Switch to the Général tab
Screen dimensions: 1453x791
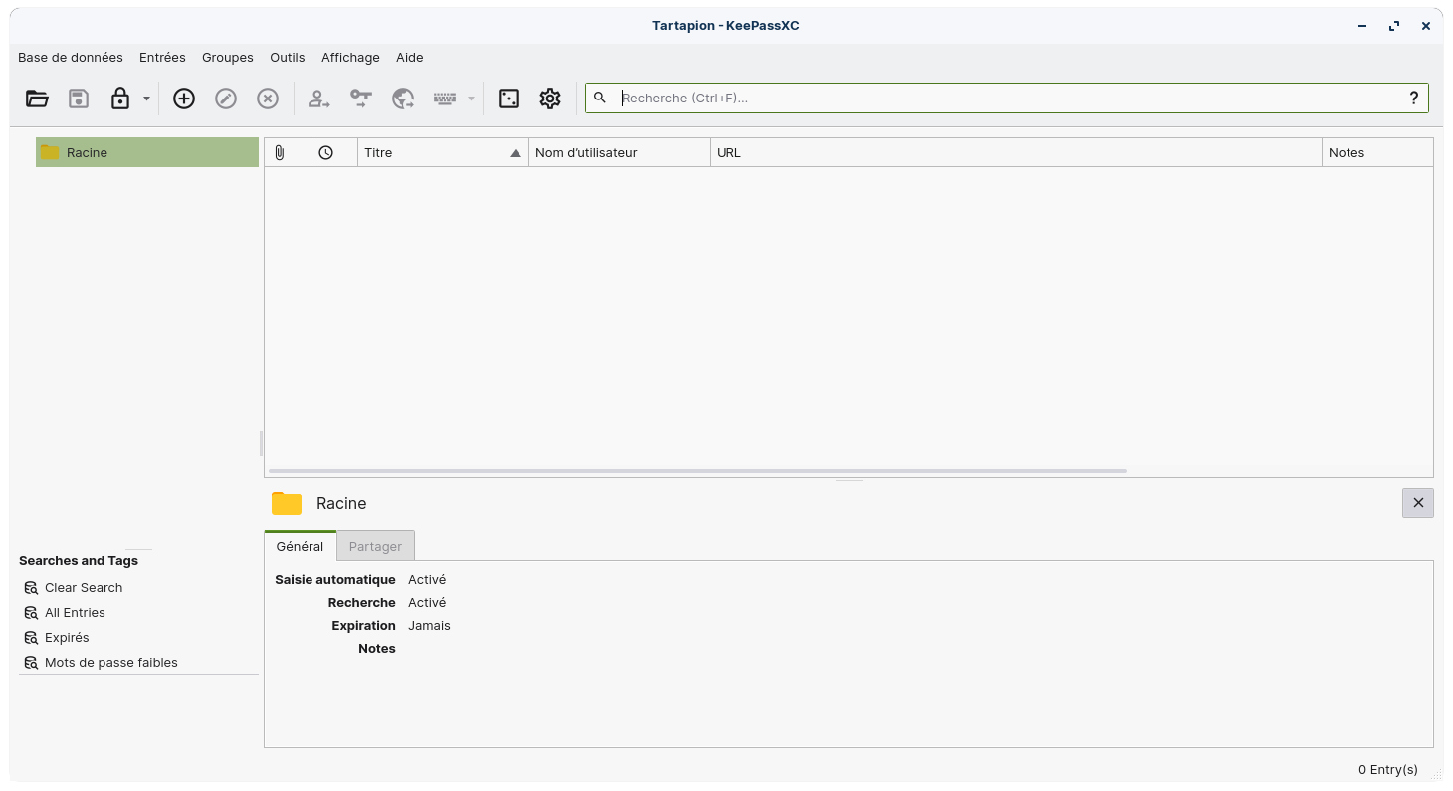tap(300, 546)
